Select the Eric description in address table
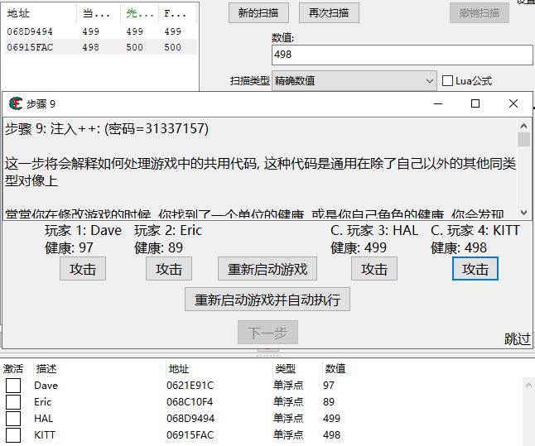This screenshot has height=446, width=535. pyautogui.click(x=42, y=402)
